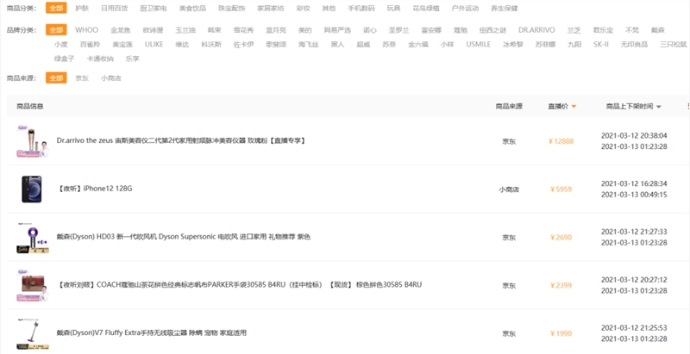
Task: Choose the 手机数码 product category
Action: (361, 8)
